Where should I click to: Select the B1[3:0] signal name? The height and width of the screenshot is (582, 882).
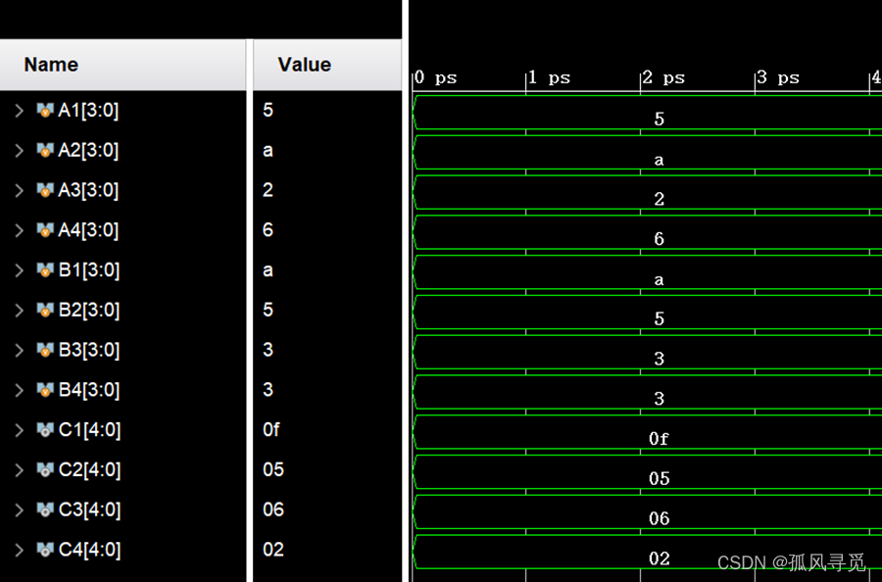(89, 270)
